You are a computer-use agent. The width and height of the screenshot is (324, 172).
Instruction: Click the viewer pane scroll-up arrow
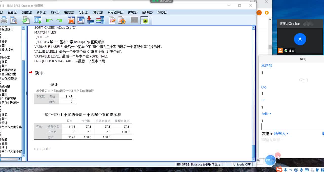254,28
